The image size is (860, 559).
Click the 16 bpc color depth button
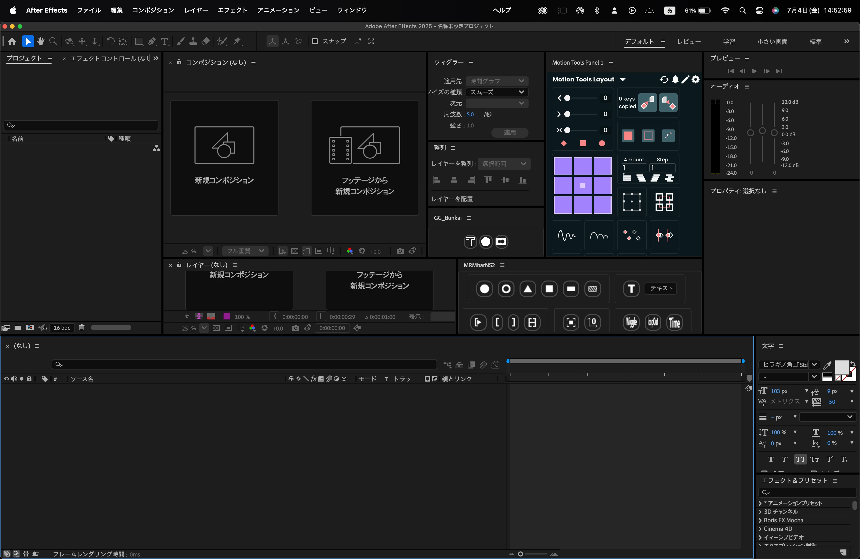coord(62,328)
